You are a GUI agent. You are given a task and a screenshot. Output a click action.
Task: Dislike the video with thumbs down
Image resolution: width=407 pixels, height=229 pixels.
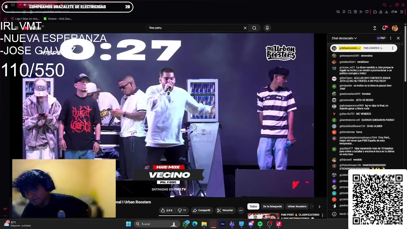(x=182, y=211)
